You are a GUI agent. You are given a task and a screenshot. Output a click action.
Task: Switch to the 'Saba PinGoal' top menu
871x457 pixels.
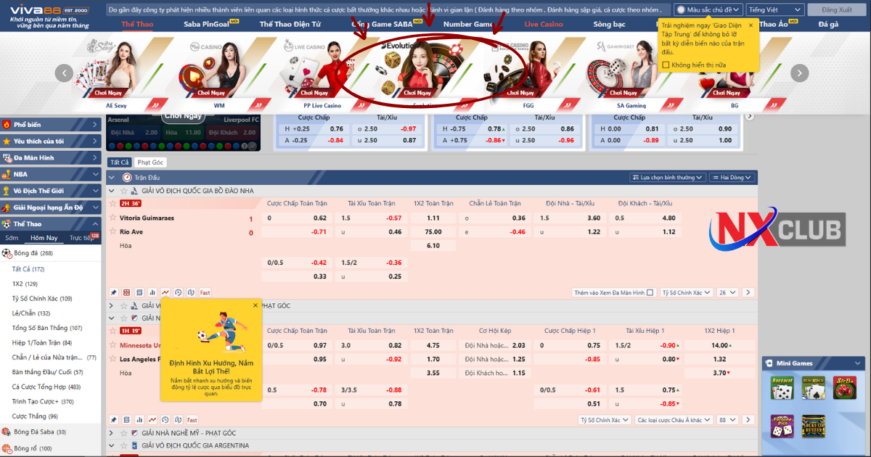click(x=207, y=24)
